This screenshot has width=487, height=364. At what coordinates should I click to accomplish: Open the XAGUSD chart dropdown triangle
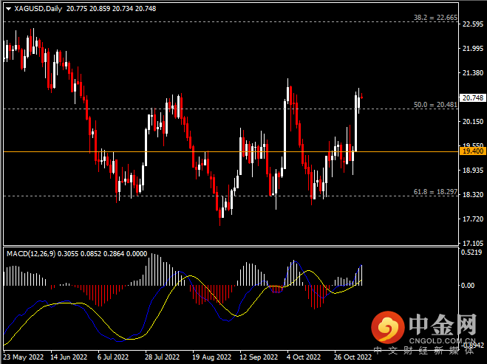(9, 9)
